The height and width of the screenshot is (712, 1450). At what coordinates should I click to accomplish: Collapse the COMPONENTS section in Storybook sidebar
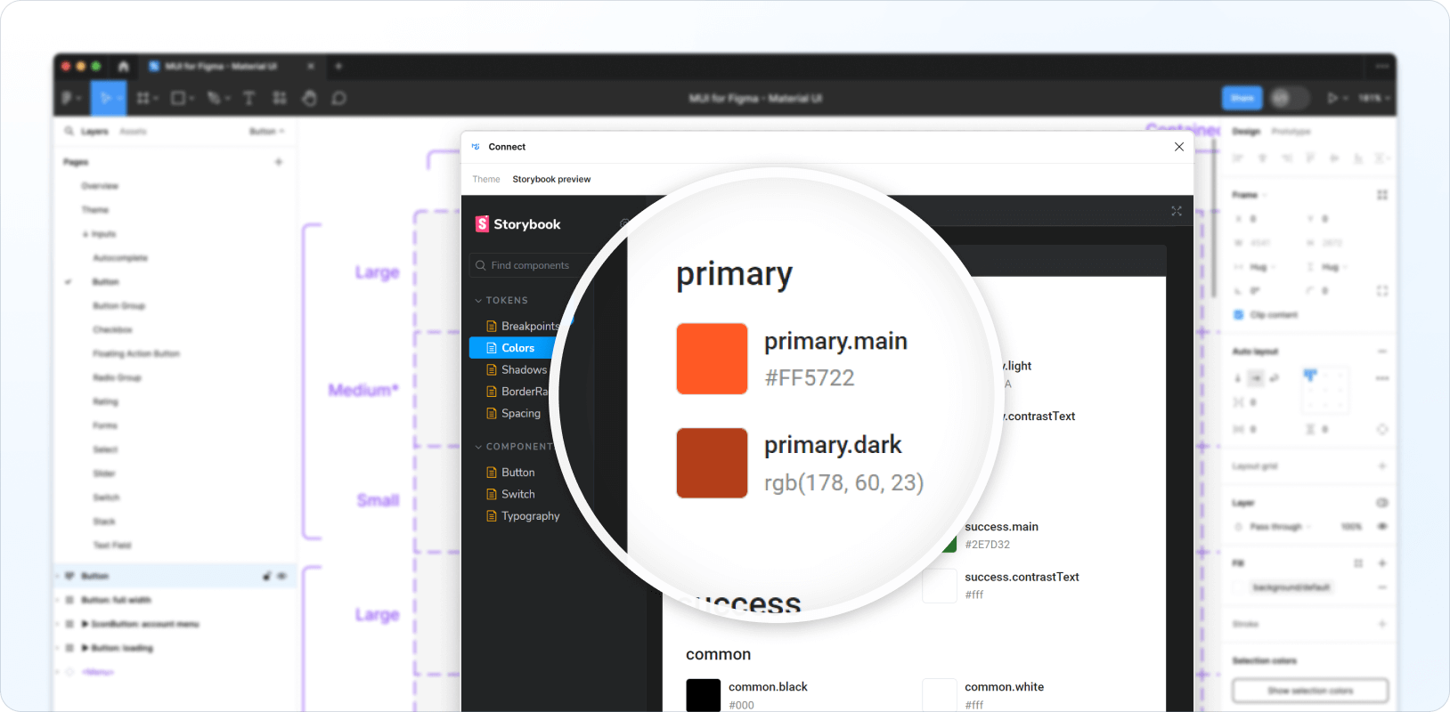515,447
